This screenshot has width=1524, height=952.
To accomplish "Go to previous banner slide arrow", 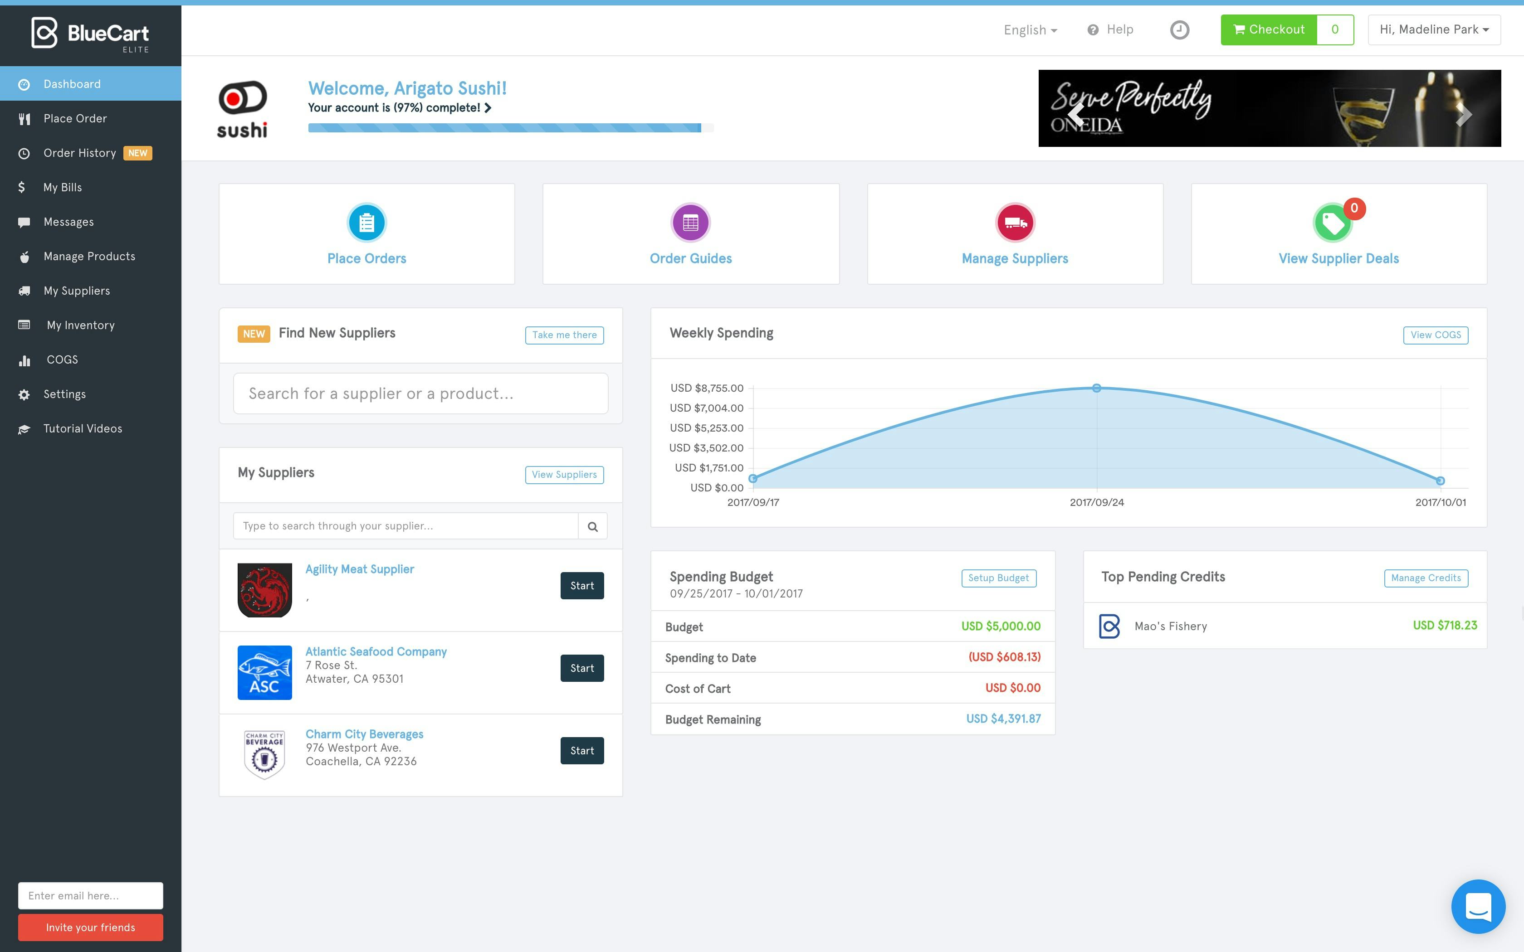I will coord(1075,114).
